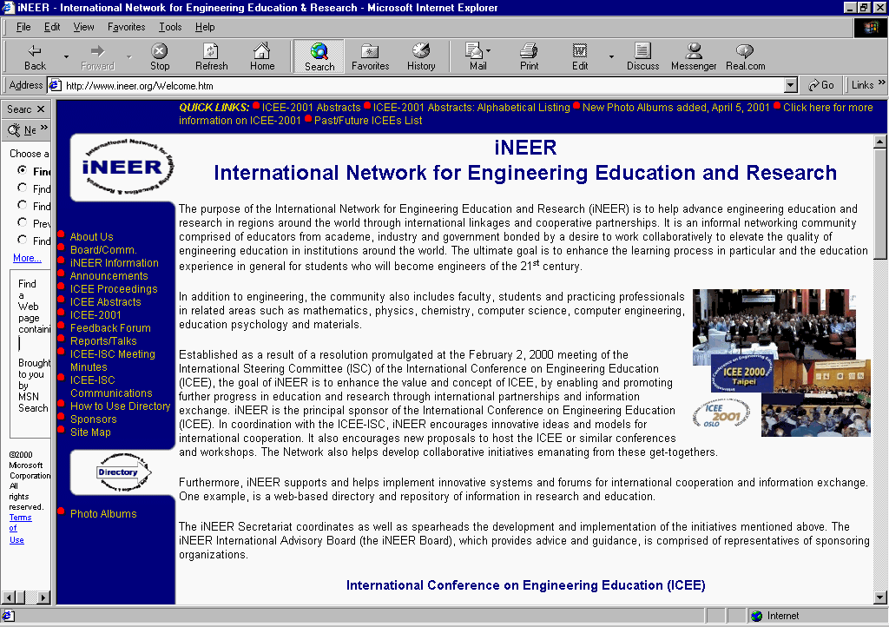Click the ICEE 2000 Taipei badge
Image resolution: width=889 pixels, height=627 pixels.
coord(743,375)
